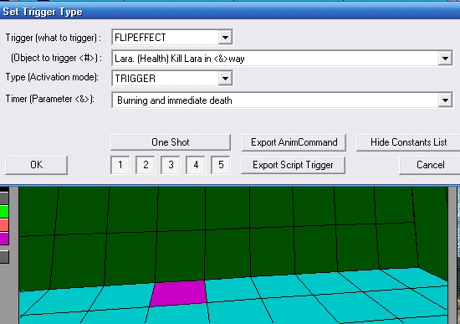This screenshot has height=324, width=460.
Task: Cancel the Set Trigger Type dialog
Action: pos(430,165)
